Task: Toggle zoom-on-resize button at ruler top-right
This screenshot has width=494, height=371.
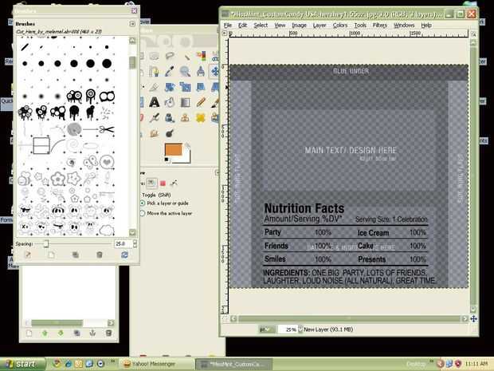Action: 473,34
